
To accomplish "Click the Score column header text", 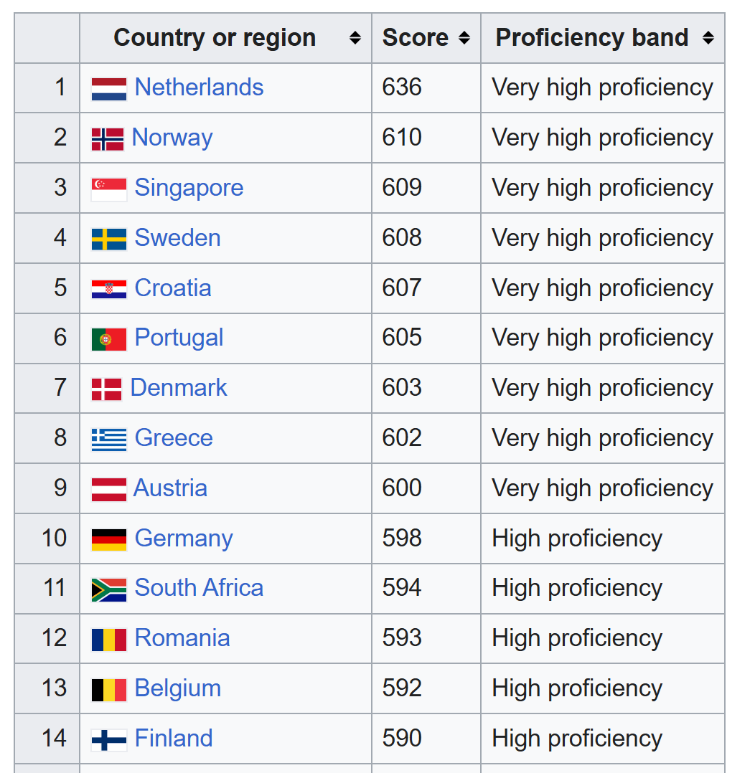I will (x=416, y=38).
